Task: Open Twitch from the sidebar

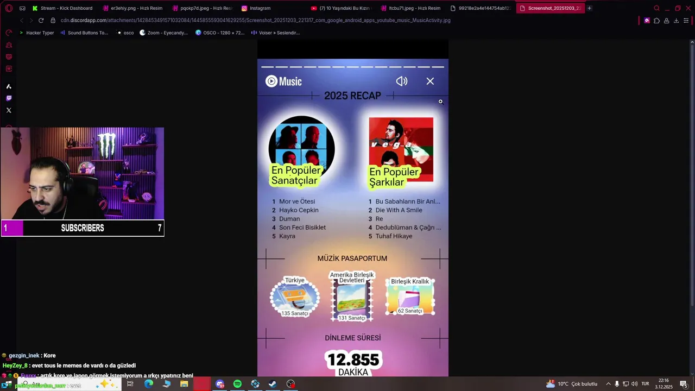Action: [9, 98]
